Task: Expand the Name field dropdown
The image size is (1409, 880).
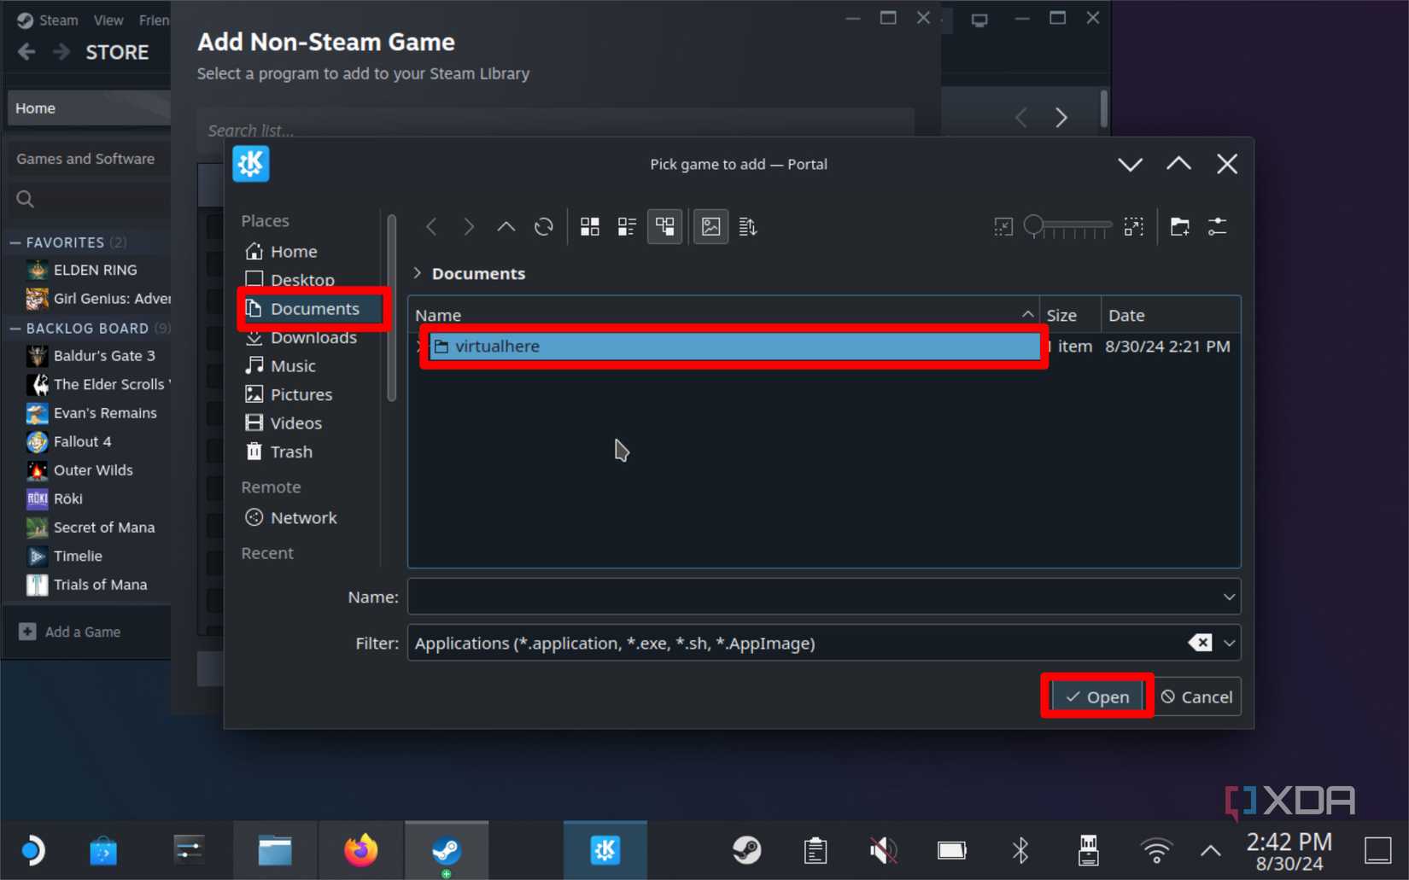Action: [x=1230, y=597]
